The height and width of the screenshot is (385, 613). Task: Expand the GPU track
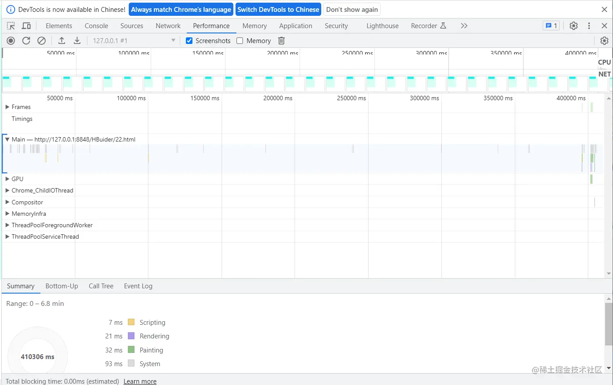[7, 179]
